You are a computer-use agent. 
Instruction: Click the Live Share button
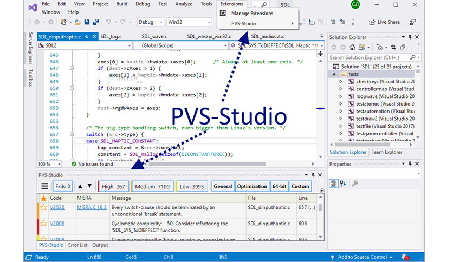(385, 22)
